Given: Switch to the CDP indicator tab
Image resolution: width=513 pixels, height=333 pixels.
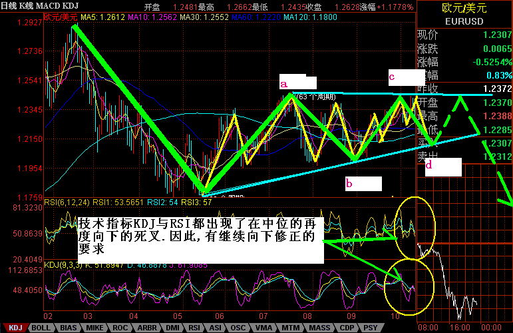Looking at the screenshot, I should click(x=345, y=328).
